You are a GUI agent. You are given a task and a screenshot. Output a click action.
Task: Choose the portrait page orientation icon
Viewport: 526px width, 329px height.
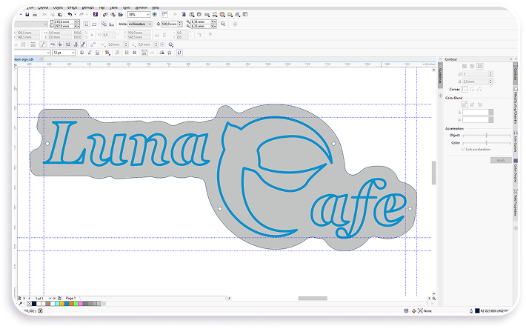tap(87, 24)
